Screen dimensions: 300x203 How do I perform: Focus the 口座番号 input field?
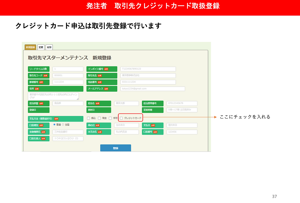pos(182,132)
